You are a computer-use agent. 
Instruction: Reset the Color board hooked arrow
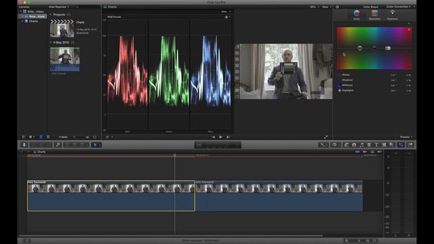click(410, 24)
